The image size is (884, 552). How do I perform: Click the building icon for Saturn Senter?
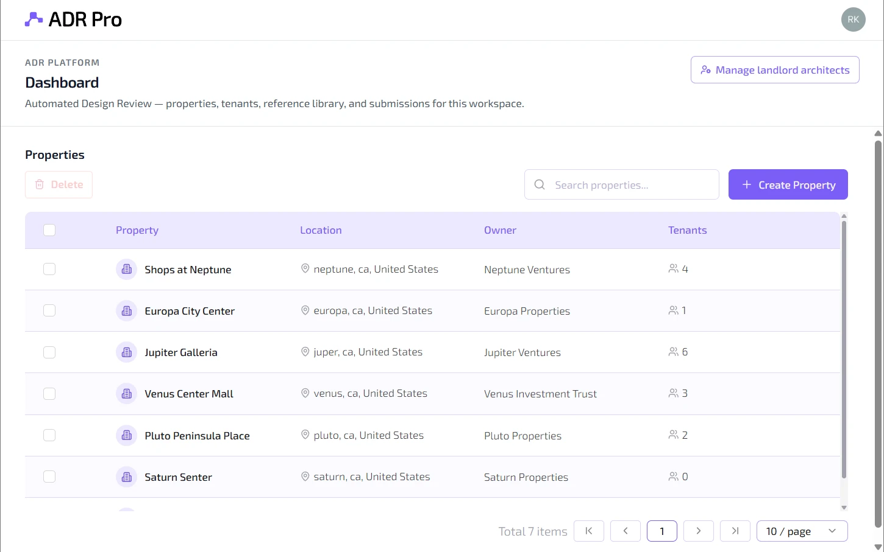[127, 477]
